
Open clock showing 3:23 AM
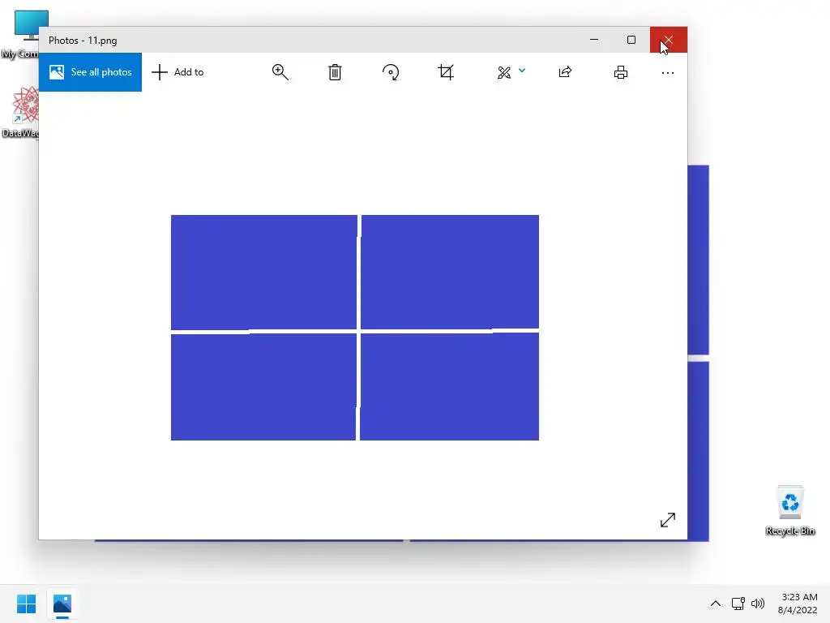point(798,604)
